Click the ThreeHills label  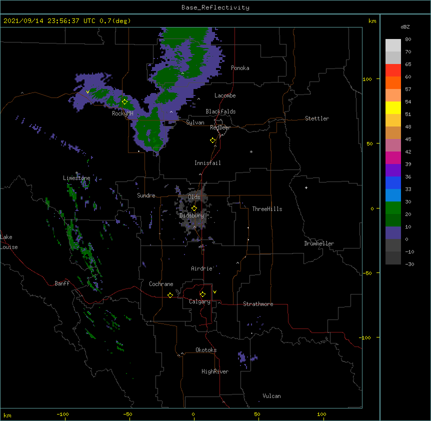coord(267,209)
